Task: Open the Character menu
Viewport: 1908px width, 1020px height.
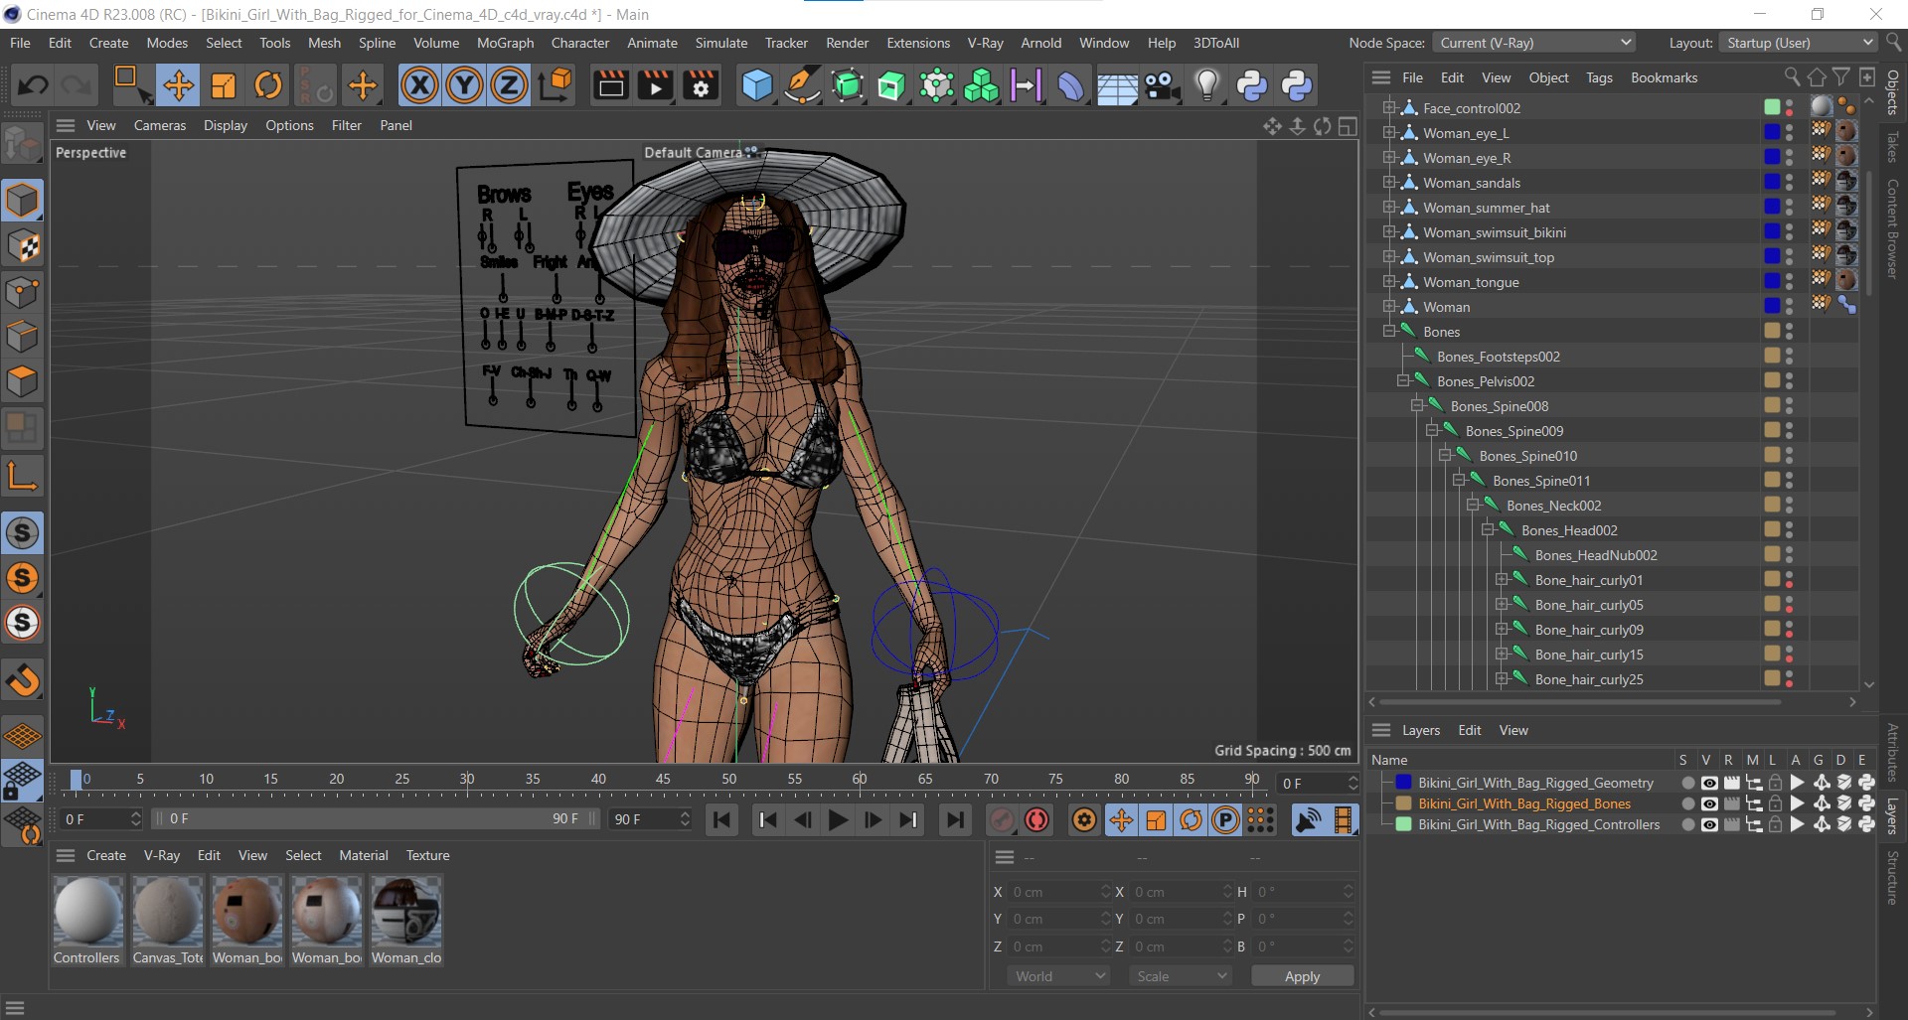Action: point(580,43)
